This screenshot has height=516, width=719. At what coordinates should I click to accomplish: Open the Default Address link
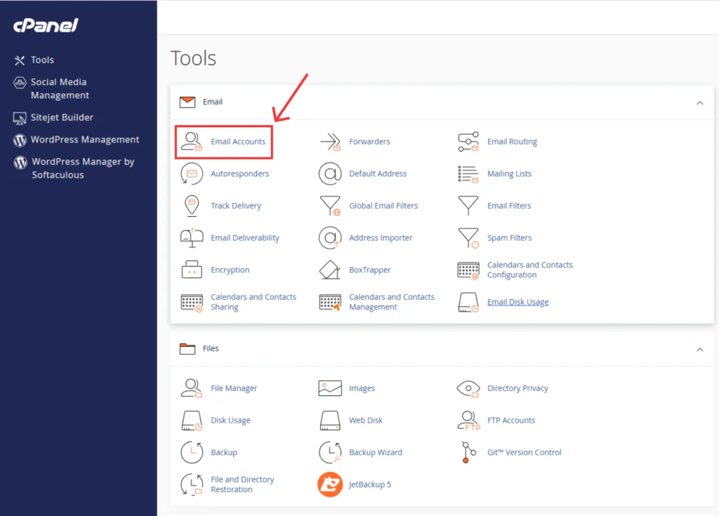378,174
